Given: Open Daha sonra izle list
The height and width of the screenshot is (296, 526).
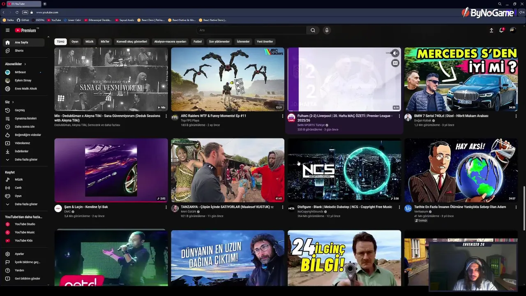Looking at the screenshot, I should [24, 127].
